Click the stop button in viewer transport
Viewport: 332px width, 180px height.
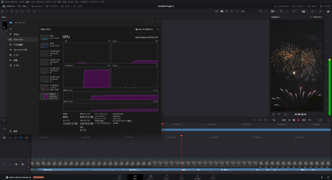pyautogui.click(x=294, y=120)
